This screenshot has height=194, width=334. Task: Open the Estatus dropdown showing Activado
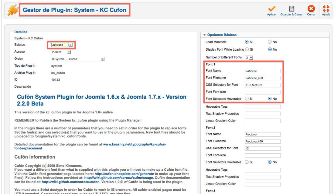[x=62, y=45]
